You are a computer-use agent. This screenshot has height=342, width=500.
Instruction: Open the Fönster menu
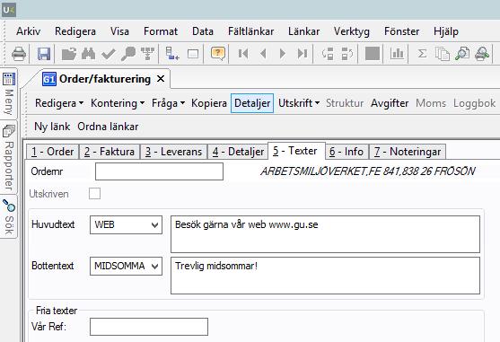(x=402, y=31)
